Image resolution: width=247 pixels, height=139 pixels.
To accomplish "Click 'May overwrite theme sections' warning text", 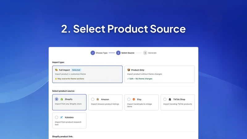I will [71, 79].
